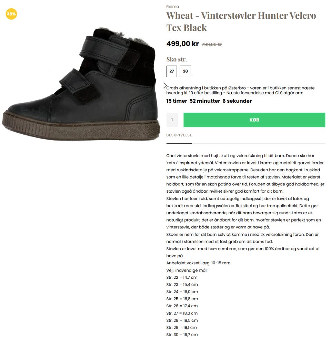Viewport: 331px width, 338px height.
Task: Click the Str. 30 = 19,7 cm line
Action: click(x=182, y=335)
